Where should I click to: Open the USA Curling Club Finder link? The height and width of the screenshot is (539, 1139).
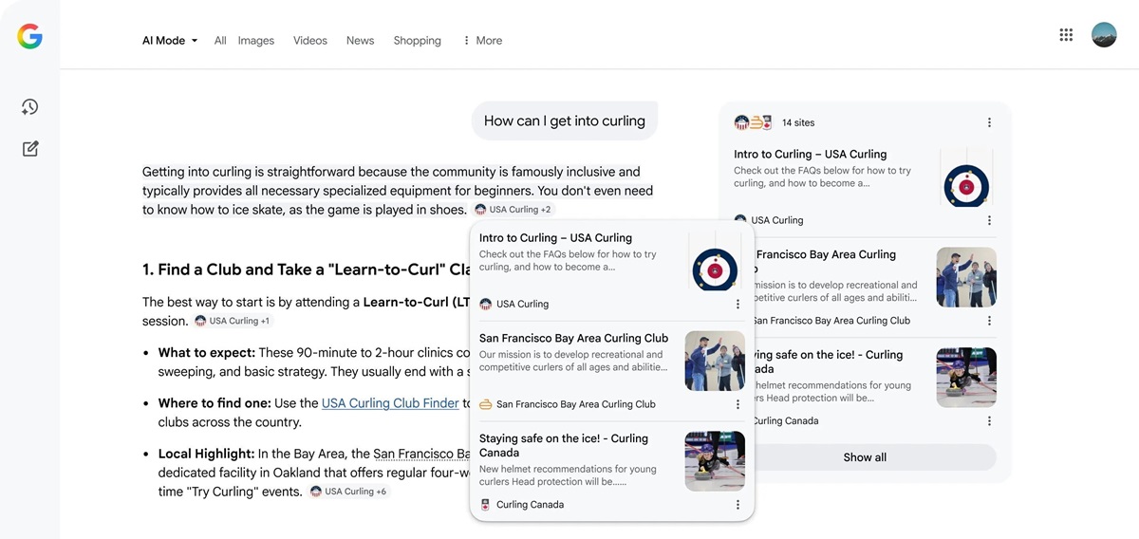390,403
